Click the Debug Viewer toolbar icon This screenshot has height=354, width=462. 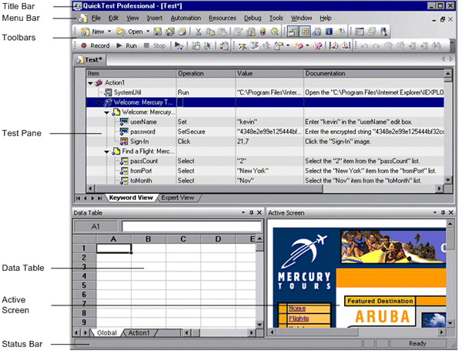click(x=317, y=32)
